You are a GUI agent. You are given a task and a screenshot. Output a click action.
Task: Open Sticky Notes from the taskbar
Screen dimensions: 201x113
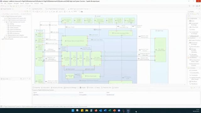(82, 110)
